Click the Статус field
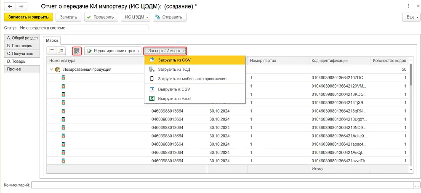This screenshot has height=193, width=421. 83,28
